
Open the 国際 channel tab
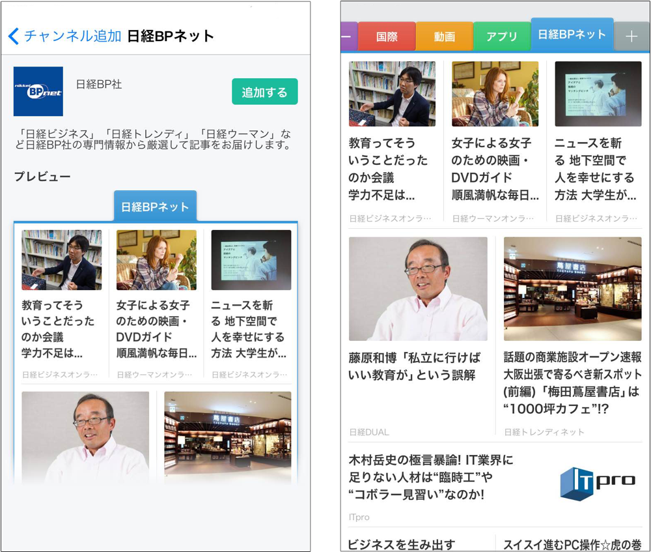tap(387, 36)
